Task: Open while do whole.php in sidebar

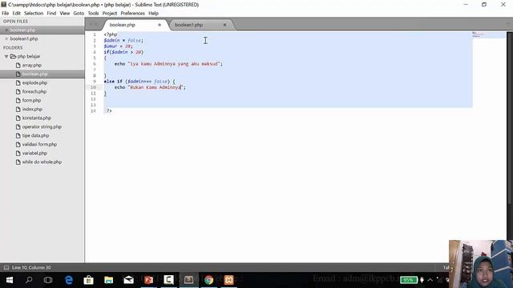Action: point(42,162)
